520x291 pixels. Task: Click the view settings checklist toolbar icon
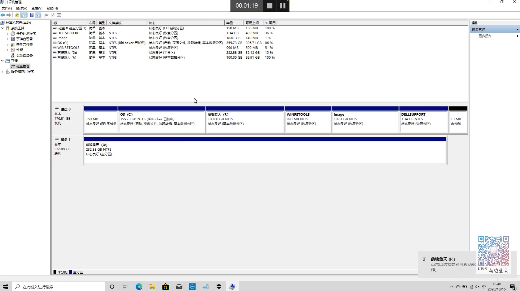[x=59, y=15]
